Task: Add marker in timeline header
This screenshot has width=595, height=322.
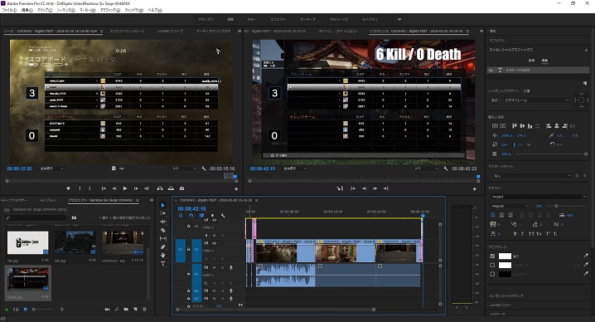Action: (x=212, y=216)
